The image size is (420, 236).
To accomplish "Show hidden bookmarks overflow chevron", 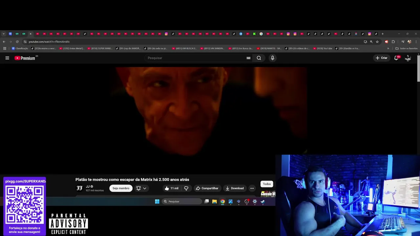I will click(x=388, y=49).
